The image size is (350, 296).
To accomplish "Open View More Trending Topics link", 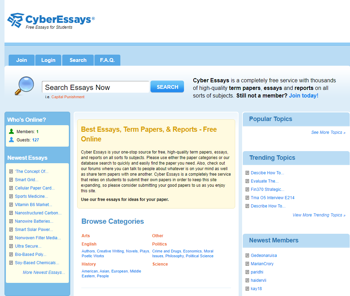I will tap(319, 215).
